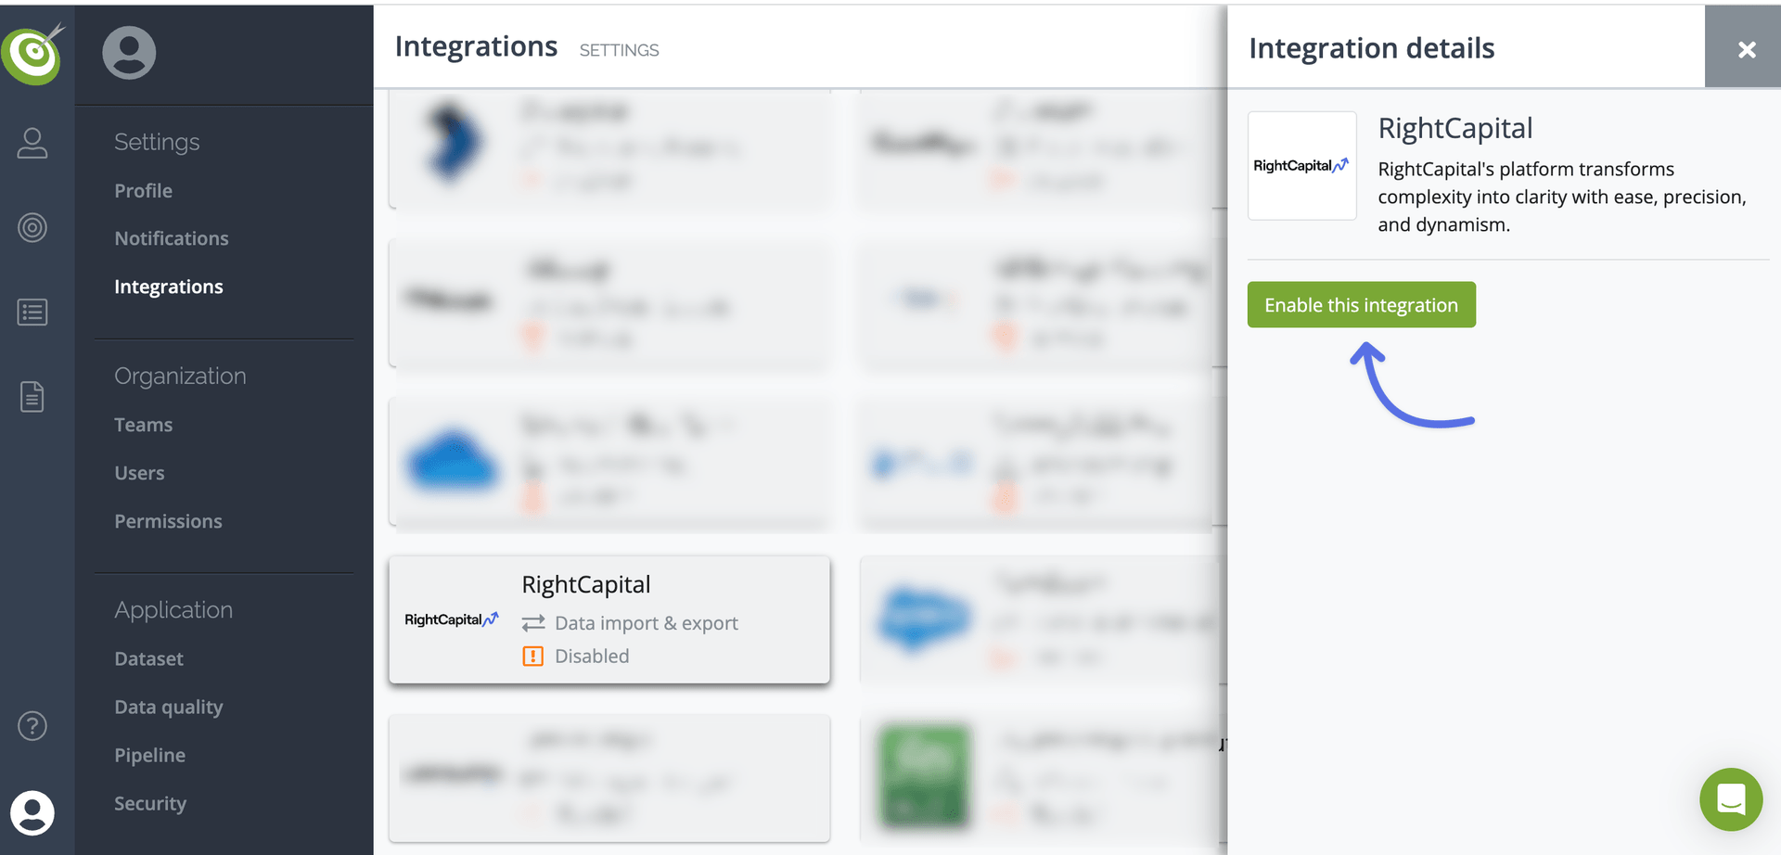Navigate to Teams page

click(x=144, y=426)
